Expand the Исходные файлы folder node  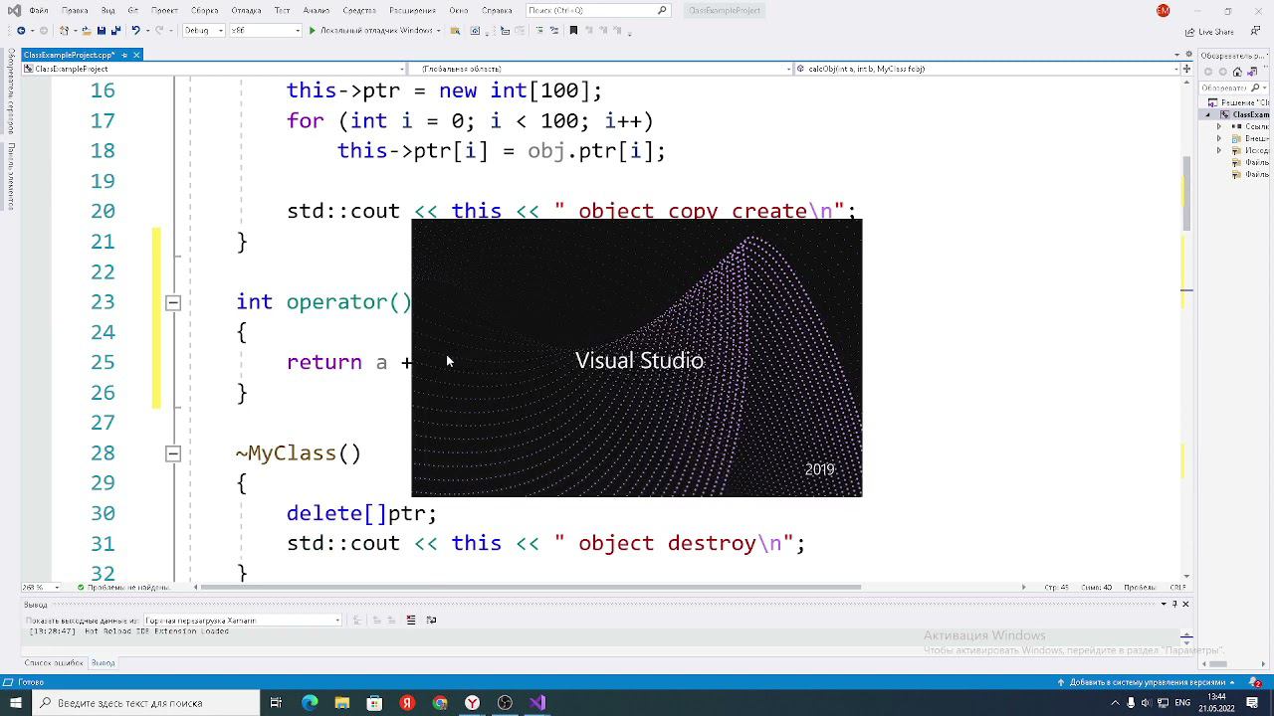coord(1219,150)
